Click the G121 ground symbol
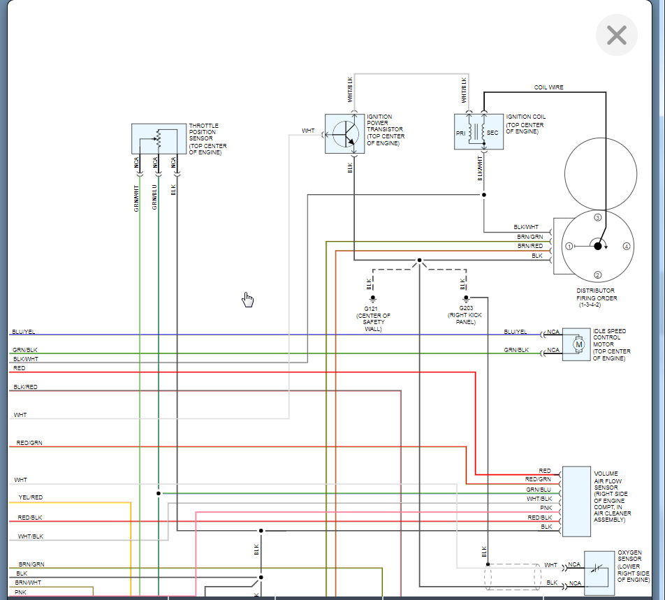Viewport: 665px width, 600px height. [x=373, y=298]
